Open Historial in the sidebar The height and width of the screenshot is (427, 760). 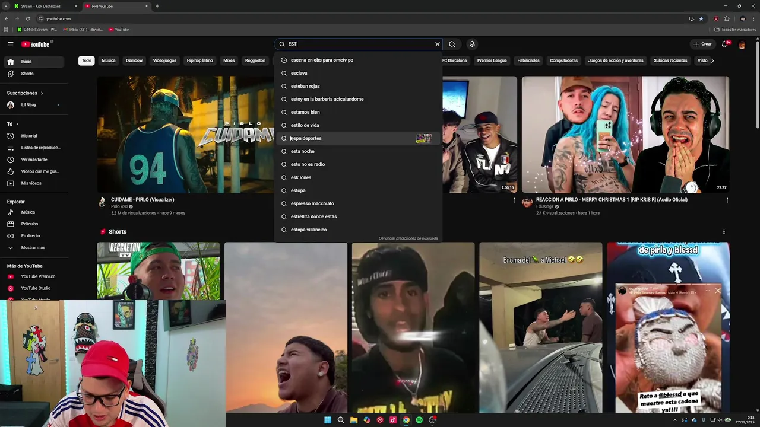click(x=34, y=136)
